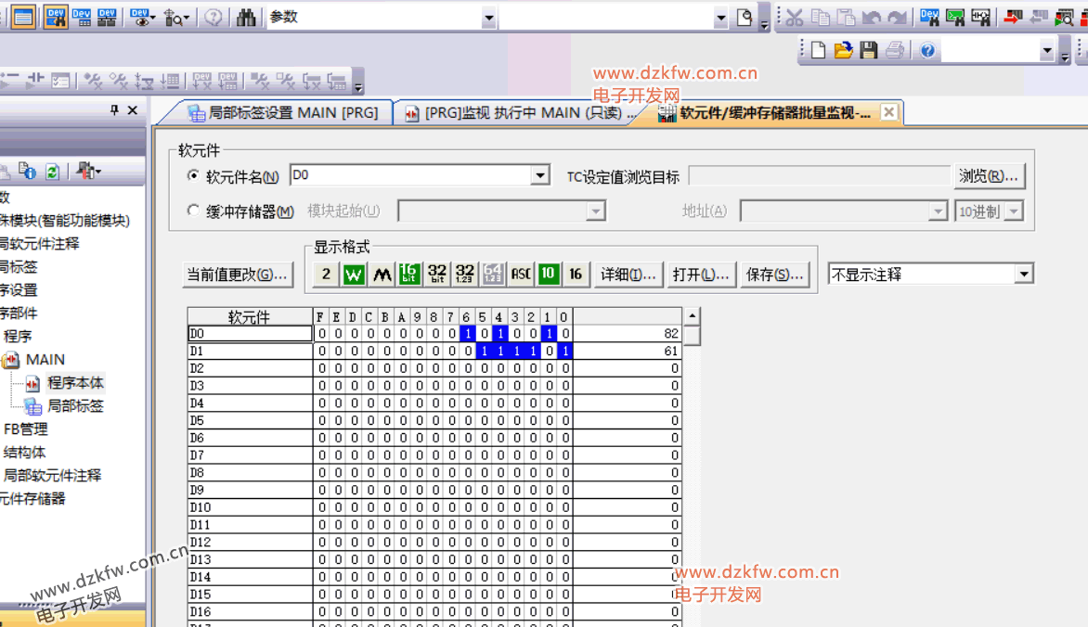Toggle bit 3 of device D0

pos(515,334)
